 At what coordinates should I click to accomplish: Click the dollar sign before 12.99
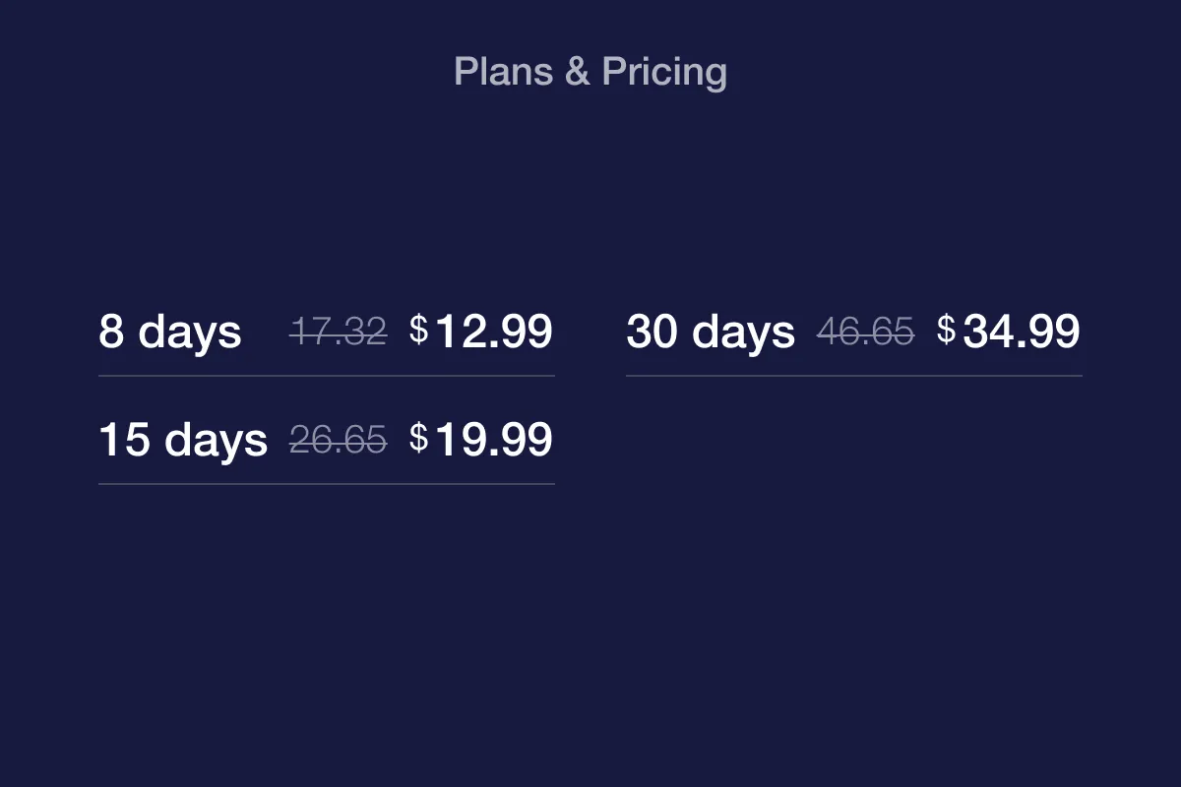tap(419, 330)
